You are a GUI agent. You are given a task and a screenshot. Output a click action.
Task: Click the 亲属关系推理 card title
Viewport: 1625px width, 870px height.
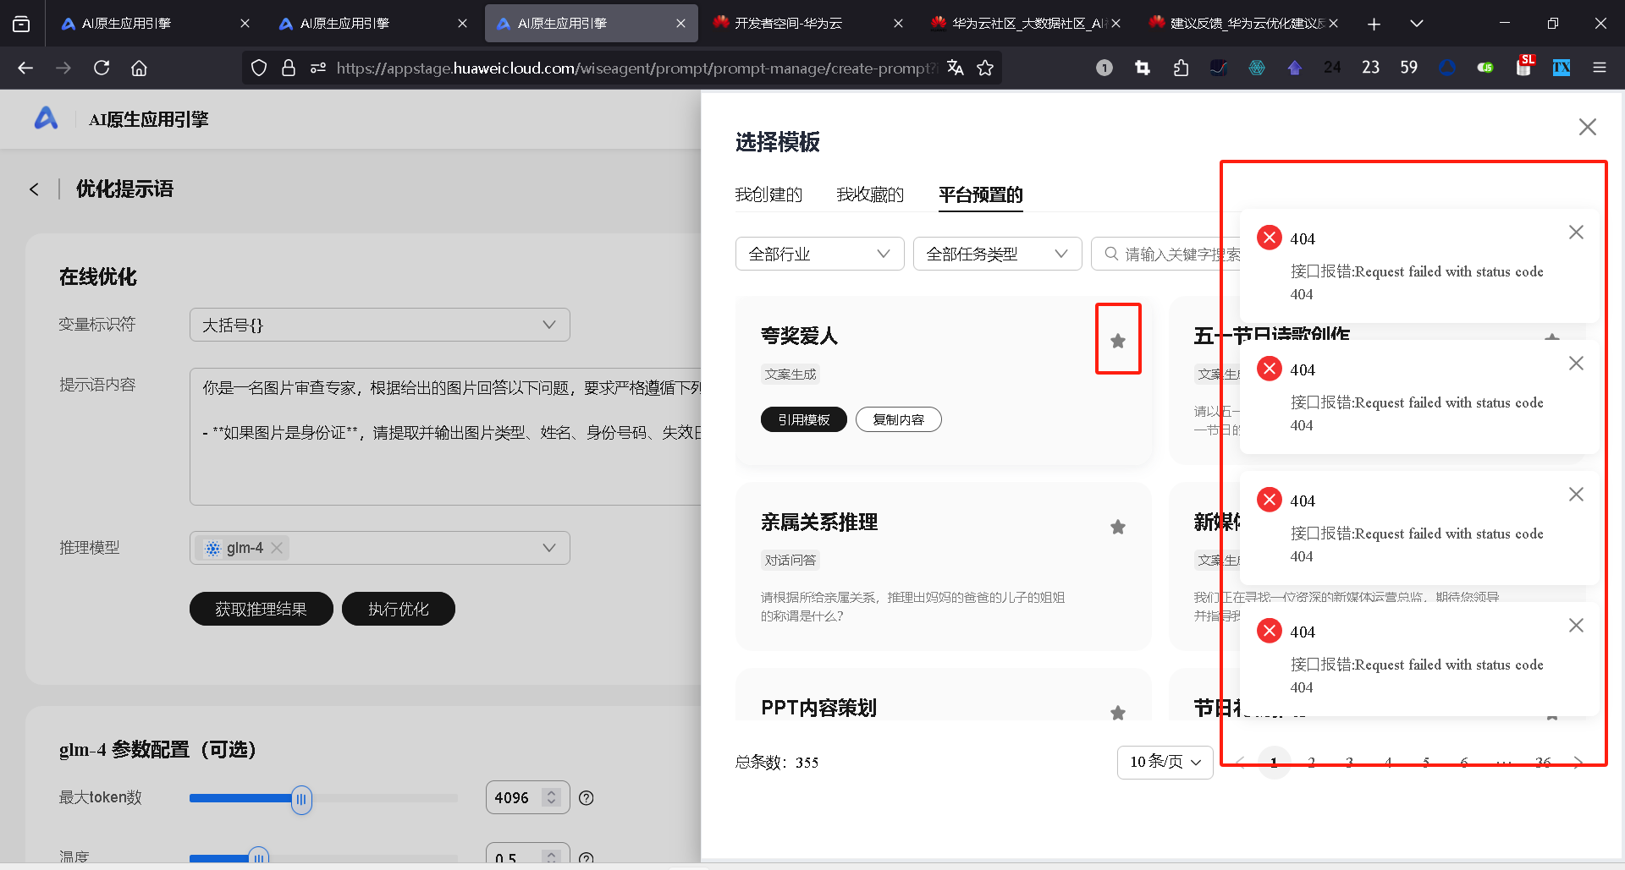pos(819,523)
